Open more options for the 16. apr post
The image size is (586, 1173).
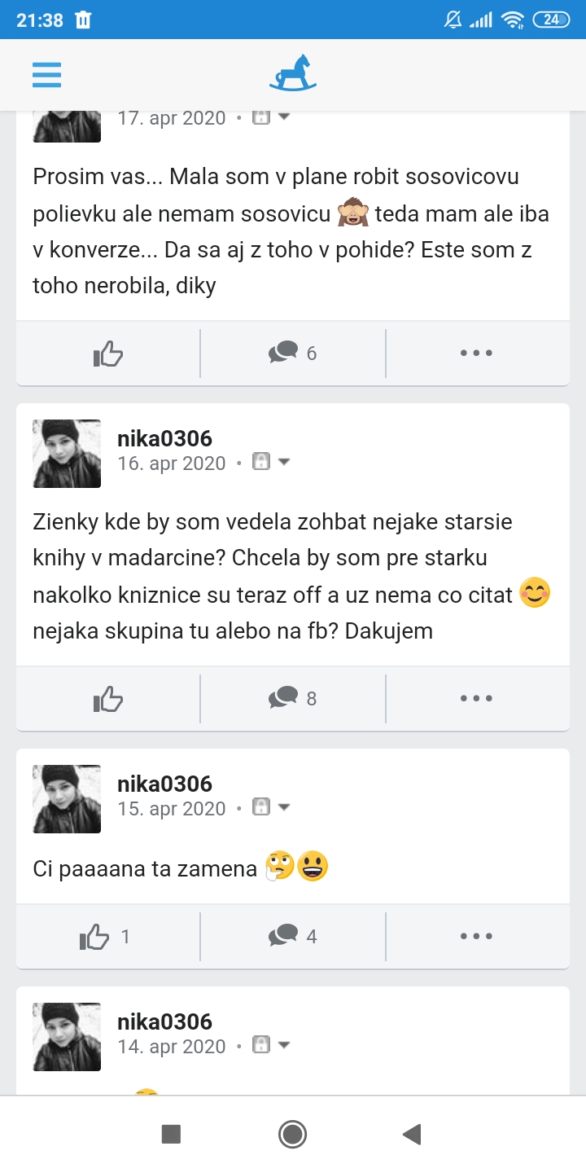pyautogui.click(x=476, y=698)
